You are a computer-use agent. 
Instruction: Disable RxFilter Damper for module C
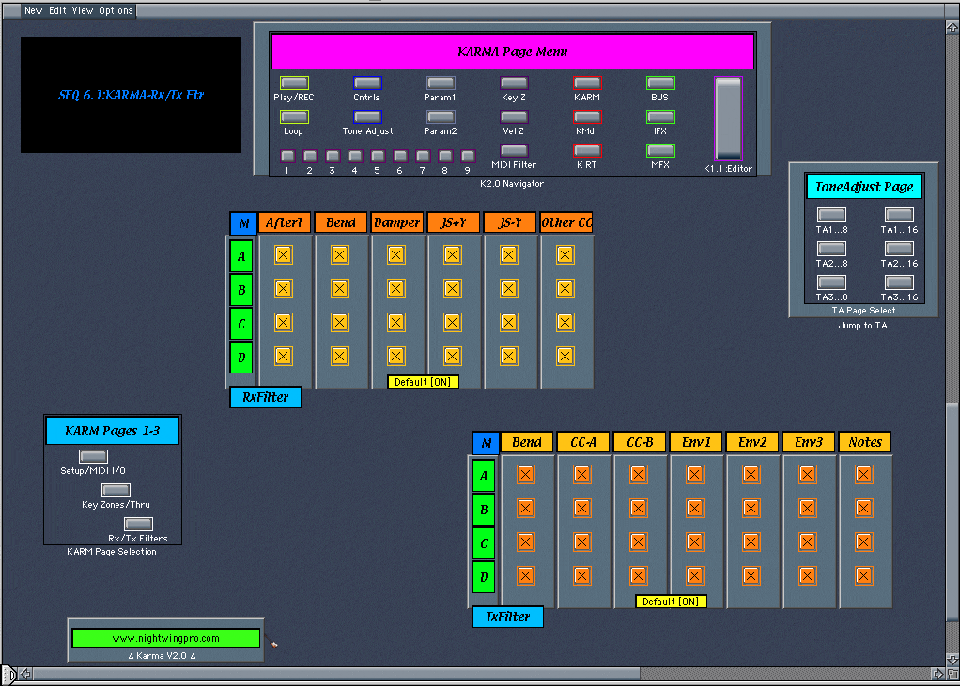coord(395,322)
